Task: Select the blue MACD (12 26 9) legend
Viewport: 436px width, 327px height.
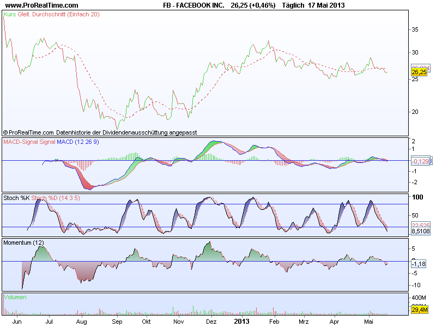Action: tap(78, 142)
